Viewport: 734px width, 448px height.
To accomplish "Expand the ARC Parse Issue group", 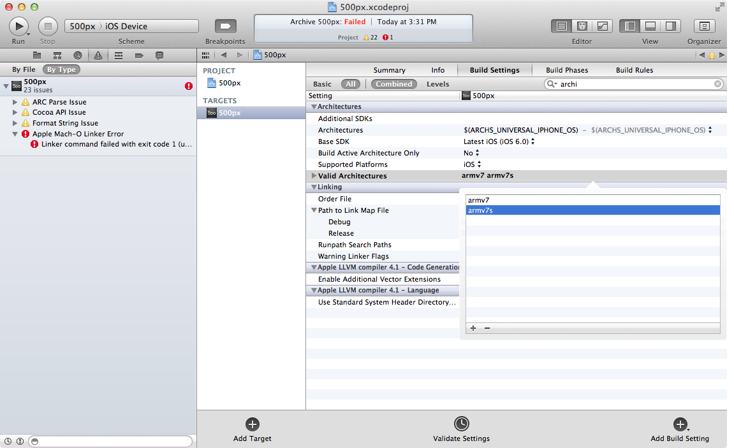I will pyautogui.click(x=15, y=102).
